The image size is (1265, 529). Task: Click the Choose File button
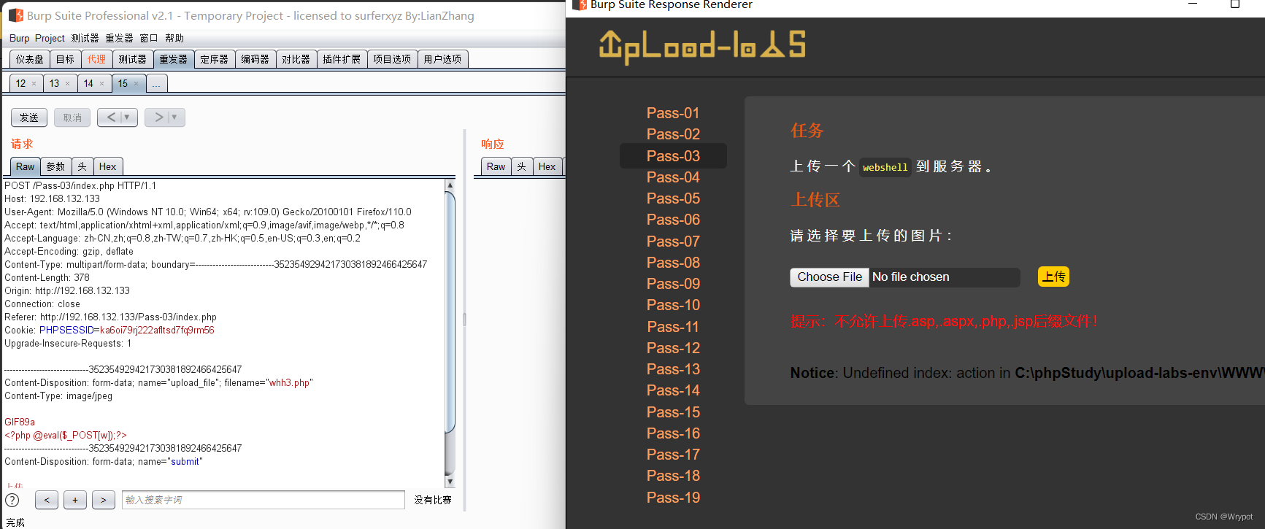829,277
